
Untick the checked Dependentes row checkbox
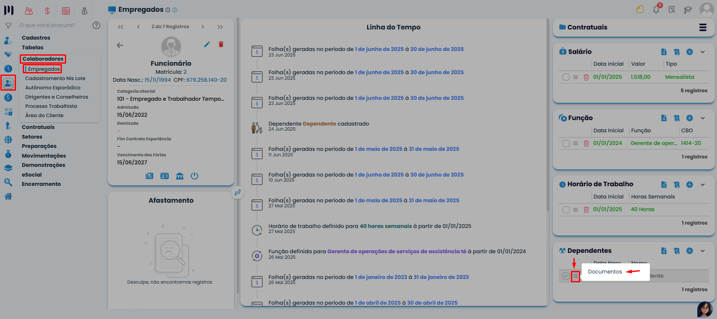pos(566,276)
